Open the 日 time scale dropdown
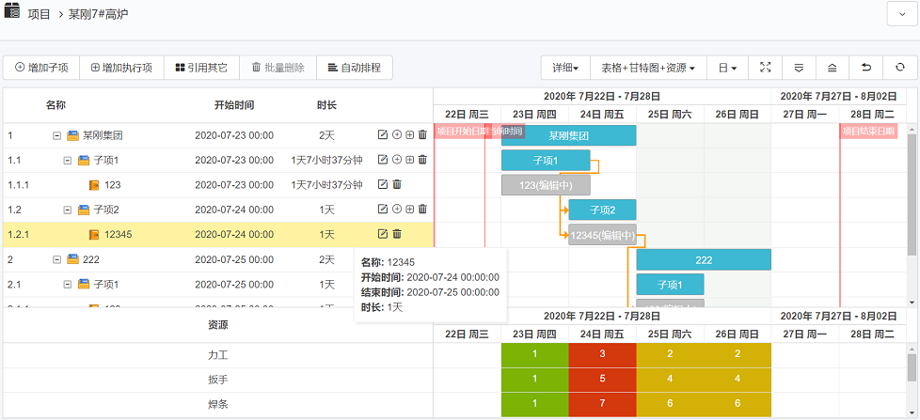 click(727, 68)
